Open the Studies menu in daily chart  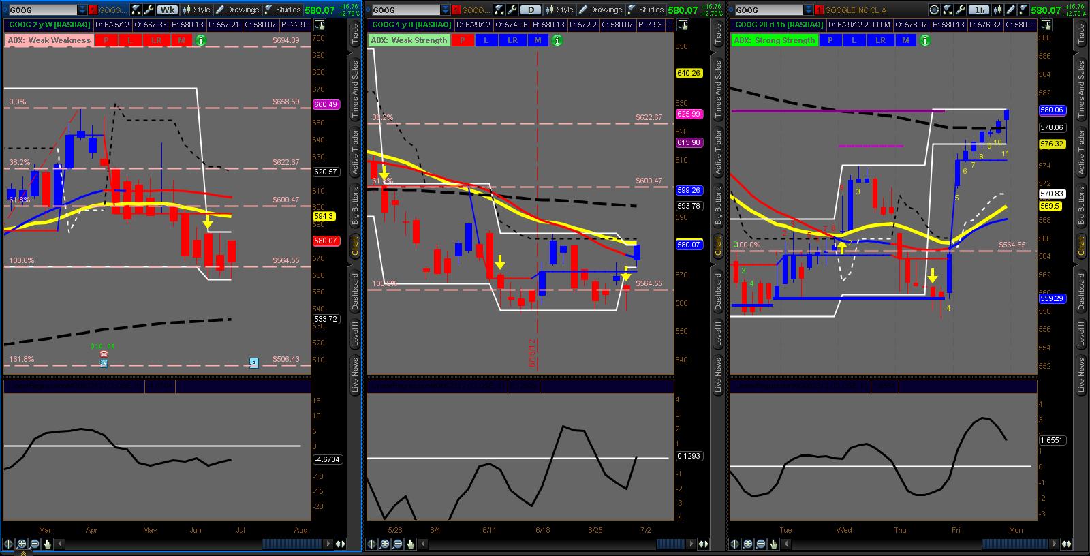point(646,10)
